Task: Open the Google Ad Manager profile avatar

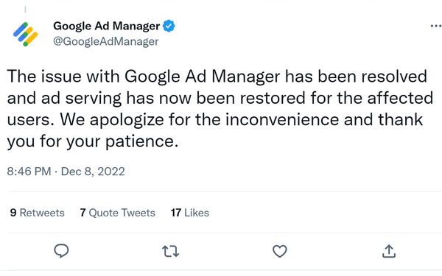Action: 25,34
